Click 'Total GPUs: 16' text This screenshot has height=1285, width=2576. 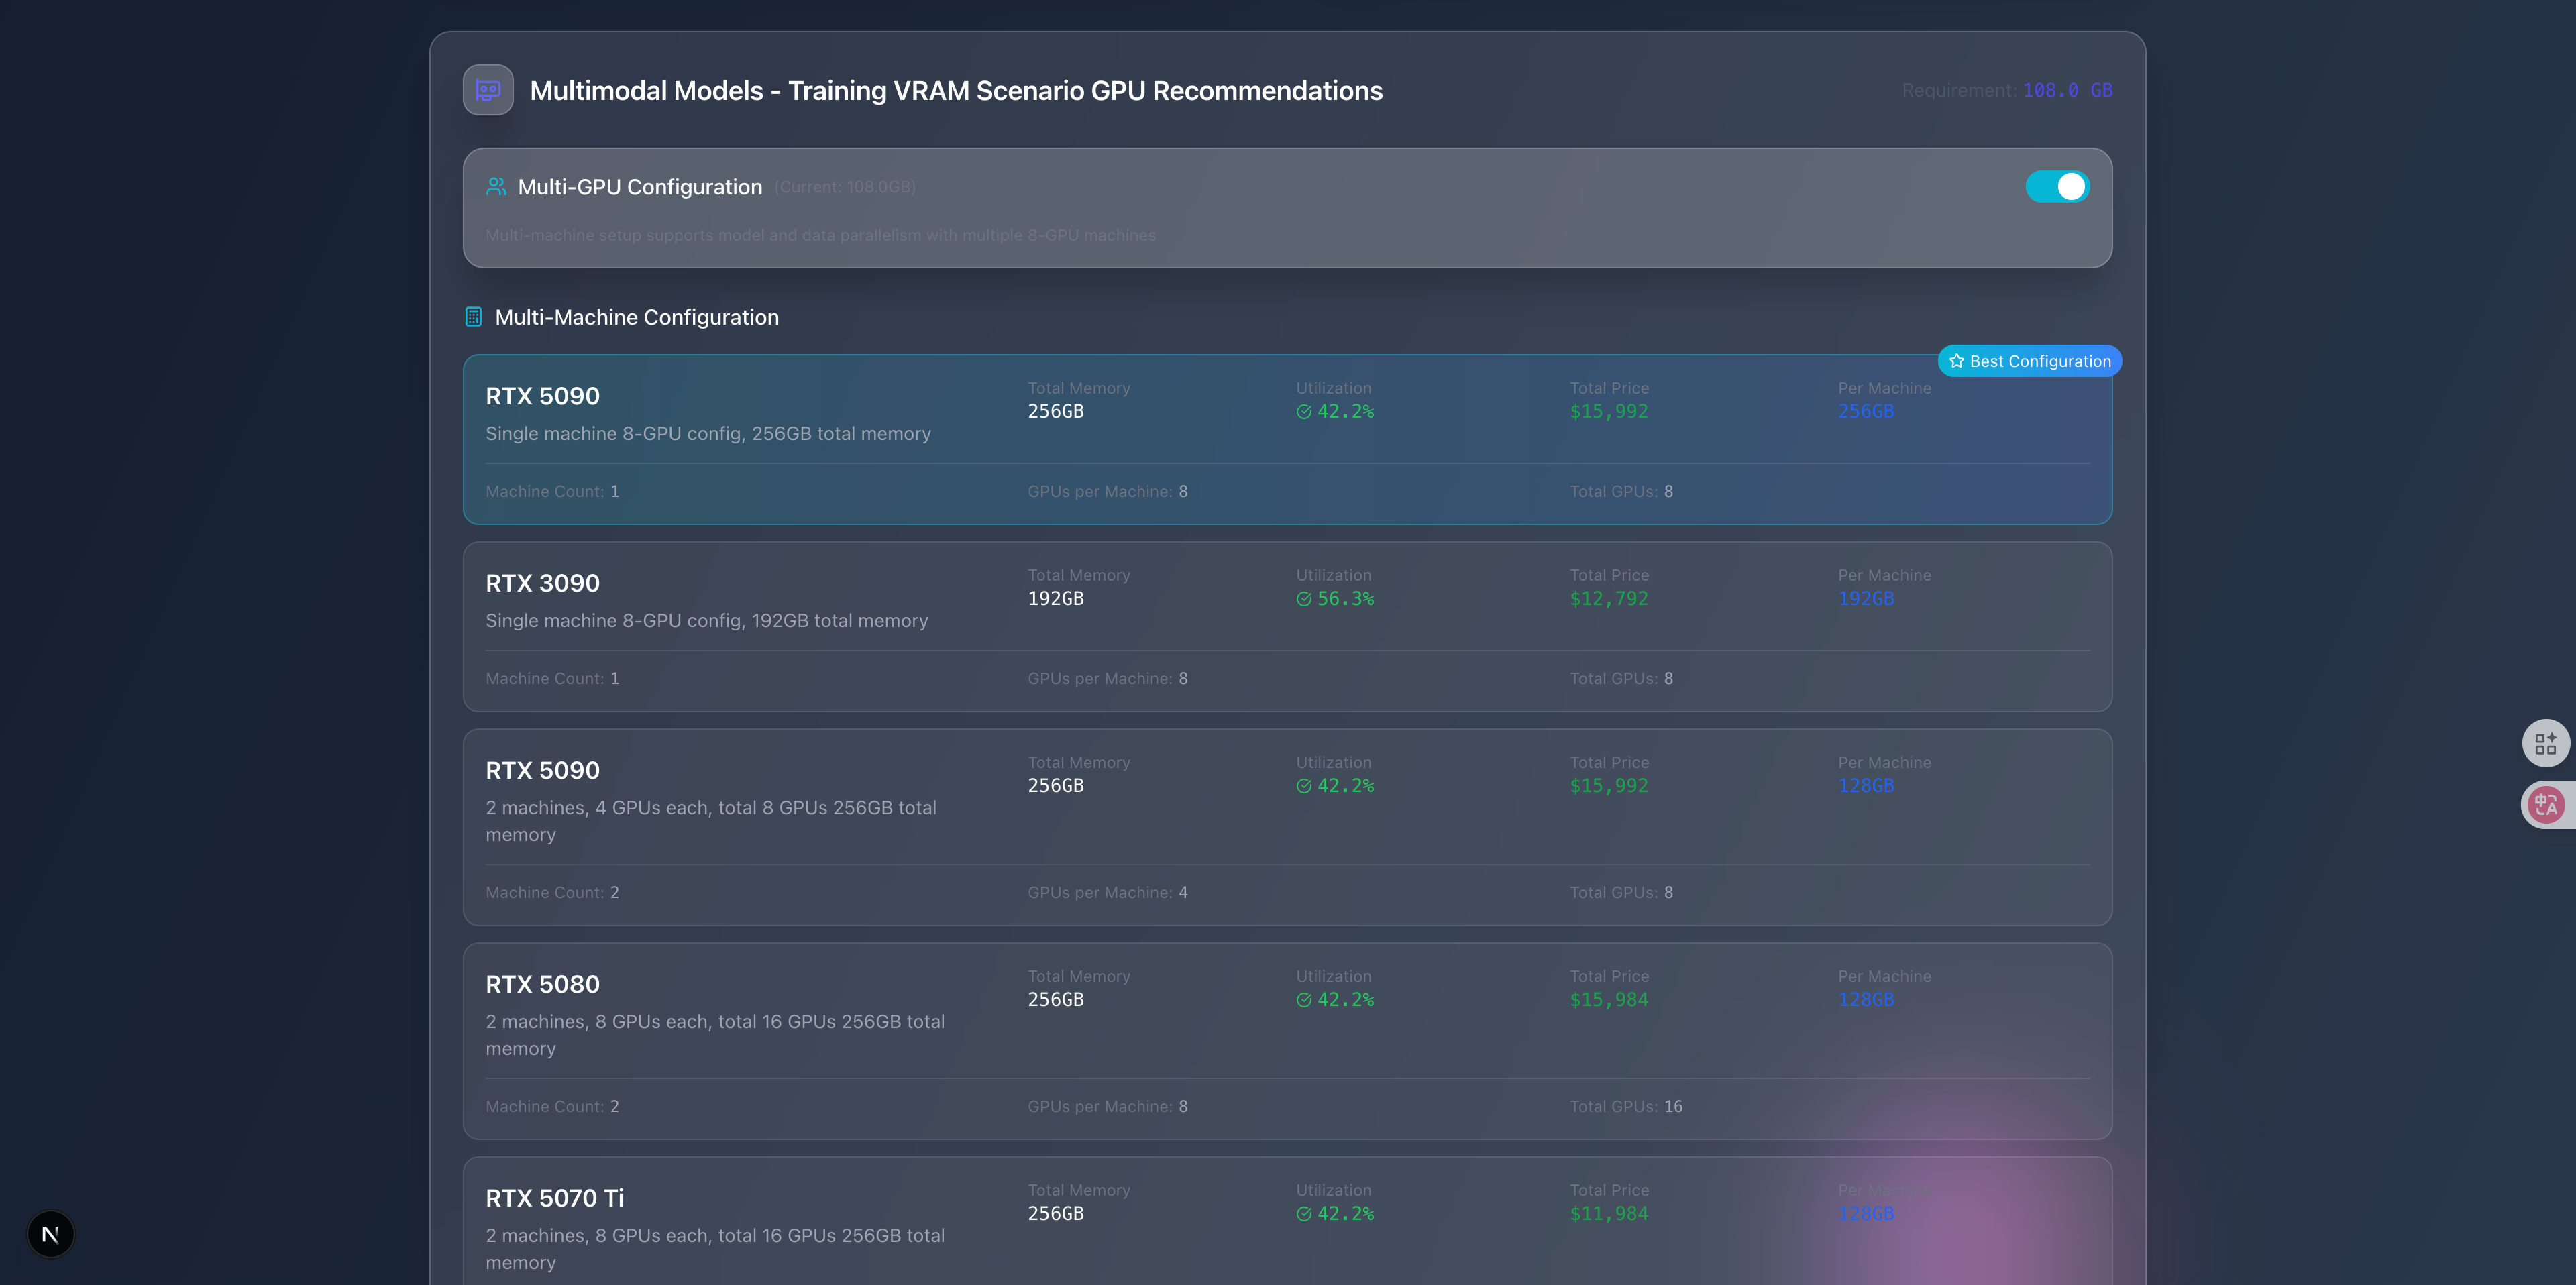pyautogui.click(x=1626, y=1106)
